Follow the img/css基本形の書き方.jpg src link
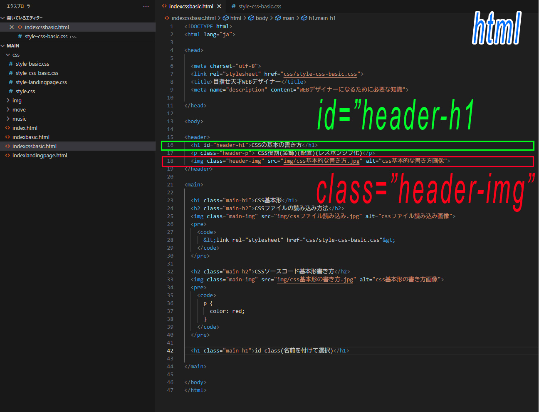Viewport: 539px width, 412px height. click(x=315, y=280)
